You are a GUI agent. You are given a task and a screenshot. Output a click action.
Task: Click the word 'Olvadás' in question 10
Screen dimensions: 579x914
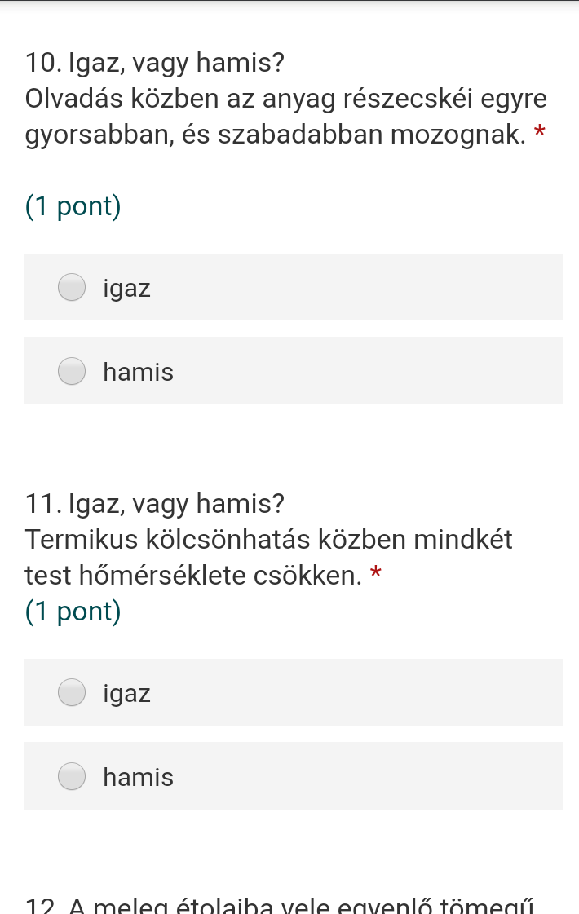[x=75, y=99]
